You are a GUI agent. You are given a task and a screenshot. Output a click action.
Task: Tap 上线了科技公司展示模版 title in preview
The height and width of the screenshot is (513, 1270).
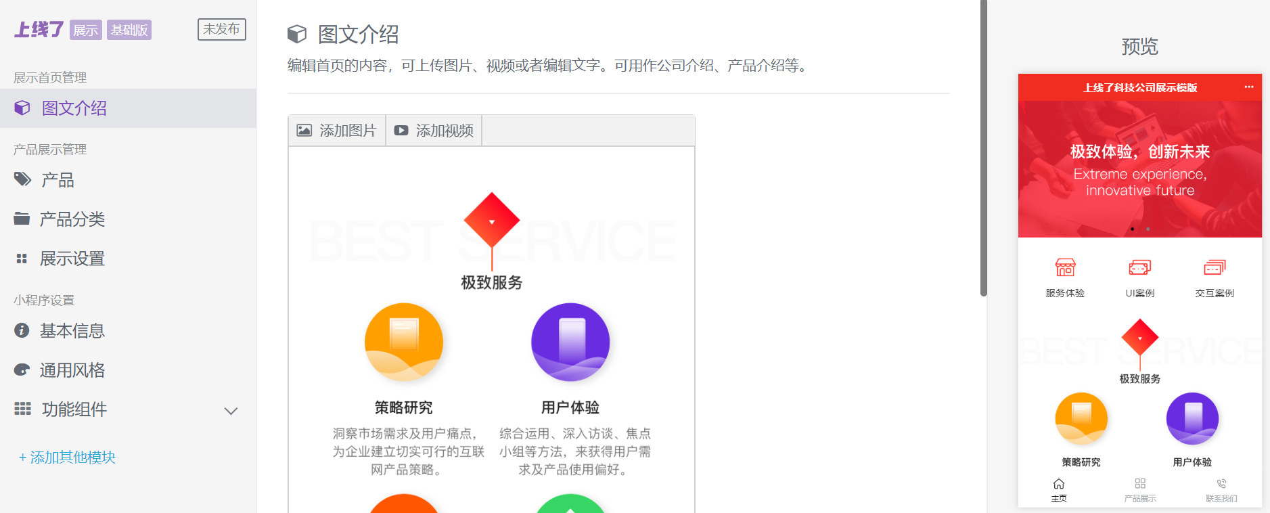(x=1140, y=87)
